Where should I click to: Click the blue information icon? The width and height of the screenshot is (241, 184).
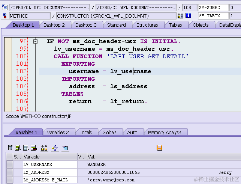pos(188,15)
